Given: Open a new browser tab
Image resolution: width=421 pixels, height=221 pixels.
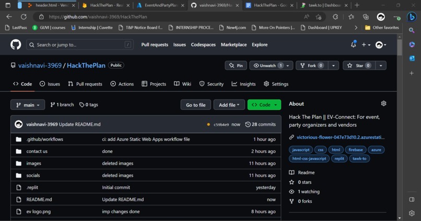Looking at the screenshot, I should point(357,5).
